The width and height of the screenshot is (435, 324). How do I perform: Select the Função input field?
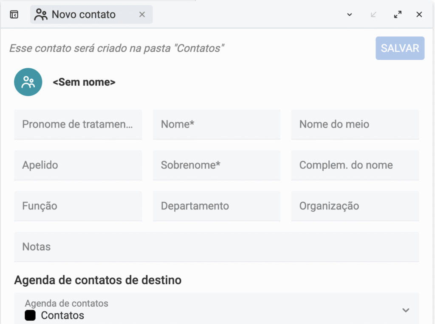[78, 206]
